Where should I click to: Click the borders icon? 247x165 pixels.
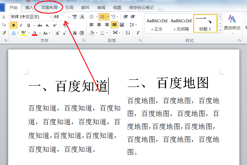point(102,33)
